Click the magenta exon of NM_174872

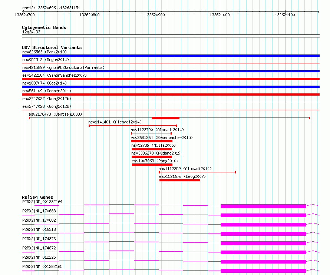pos(263,252)
